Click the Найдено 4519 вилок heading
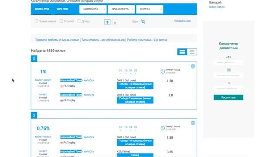Screen dimensions: 279x157 (x=48, y=51)
